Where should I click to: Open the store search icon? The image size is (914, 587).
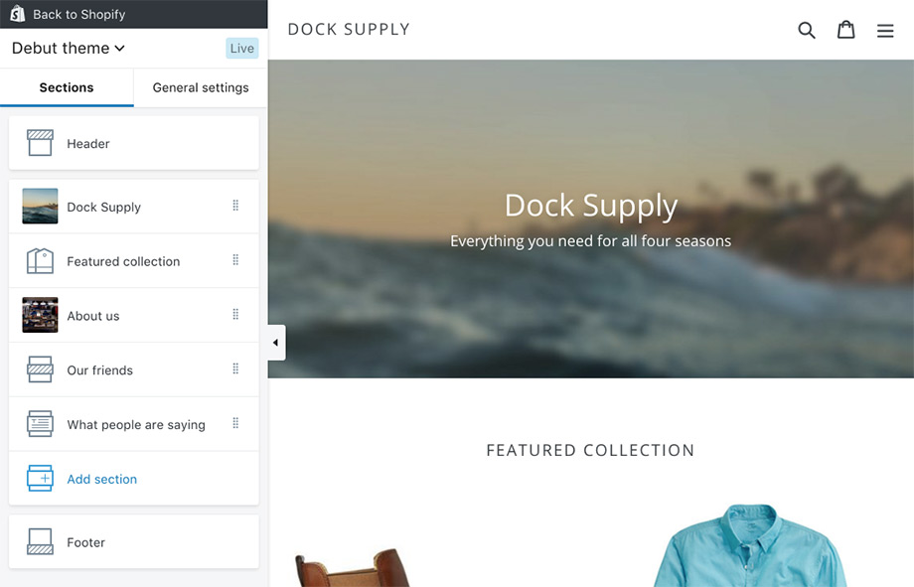point(806,30)
